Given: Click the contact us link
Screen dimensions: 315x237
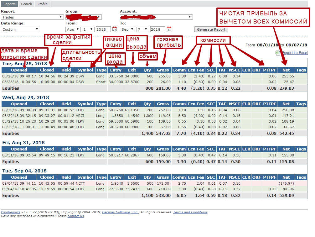Looking at the screenshot, I should (x=75, y=216).
